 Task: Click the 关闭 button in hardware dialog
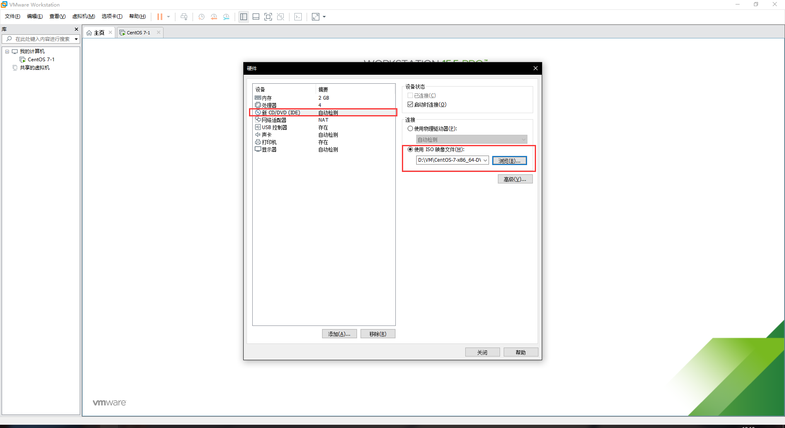pos(482,352)
